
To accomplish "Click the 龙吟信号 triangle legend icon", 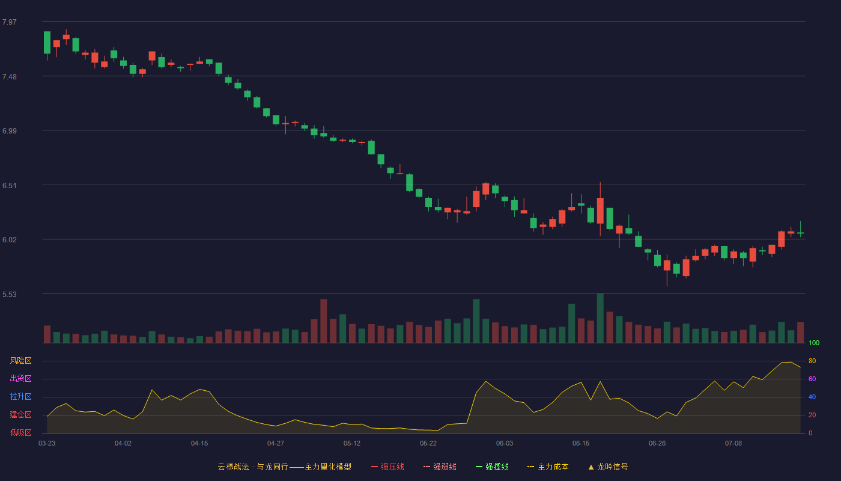I will [591, 467].
